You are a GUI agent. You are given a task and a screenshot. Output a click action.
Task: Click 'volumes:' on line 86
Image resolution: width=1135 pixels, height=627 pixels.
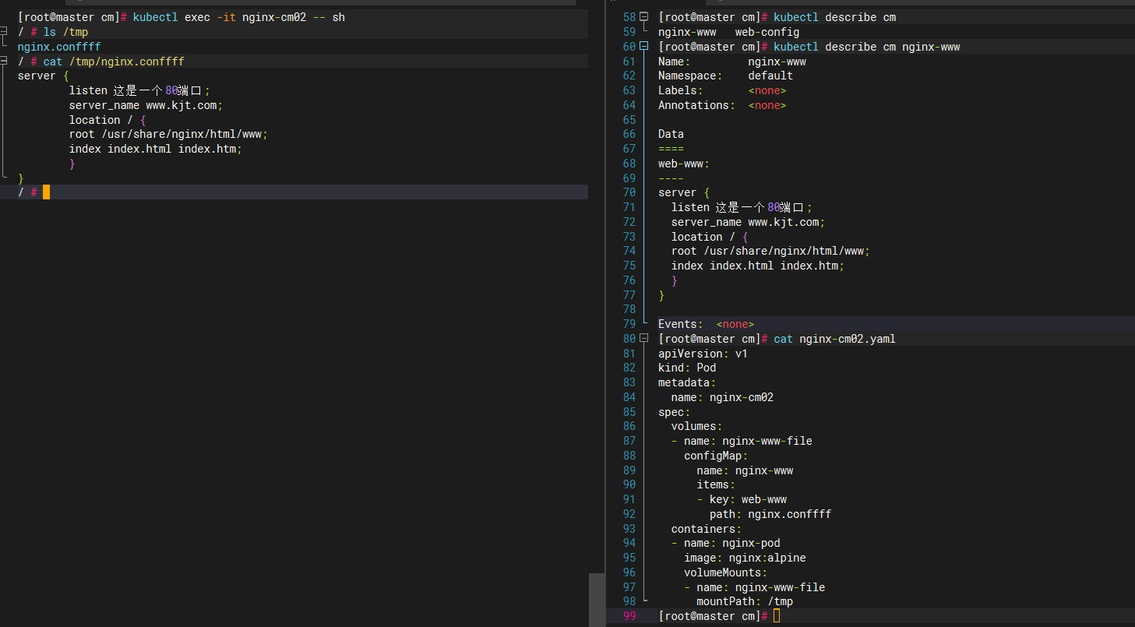[696, 426]
